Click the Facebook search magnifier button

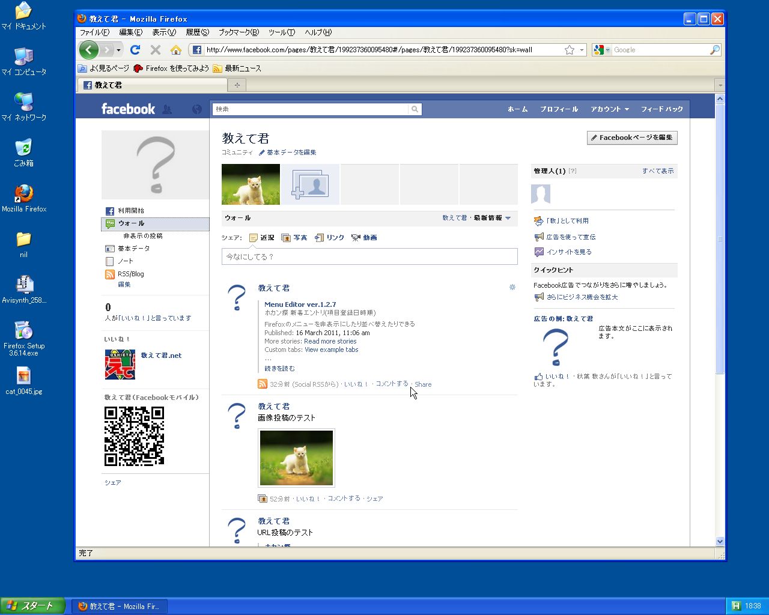415,109
